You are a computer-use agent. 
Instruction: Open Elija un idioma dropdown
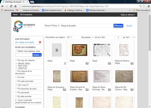pos(128,15)
